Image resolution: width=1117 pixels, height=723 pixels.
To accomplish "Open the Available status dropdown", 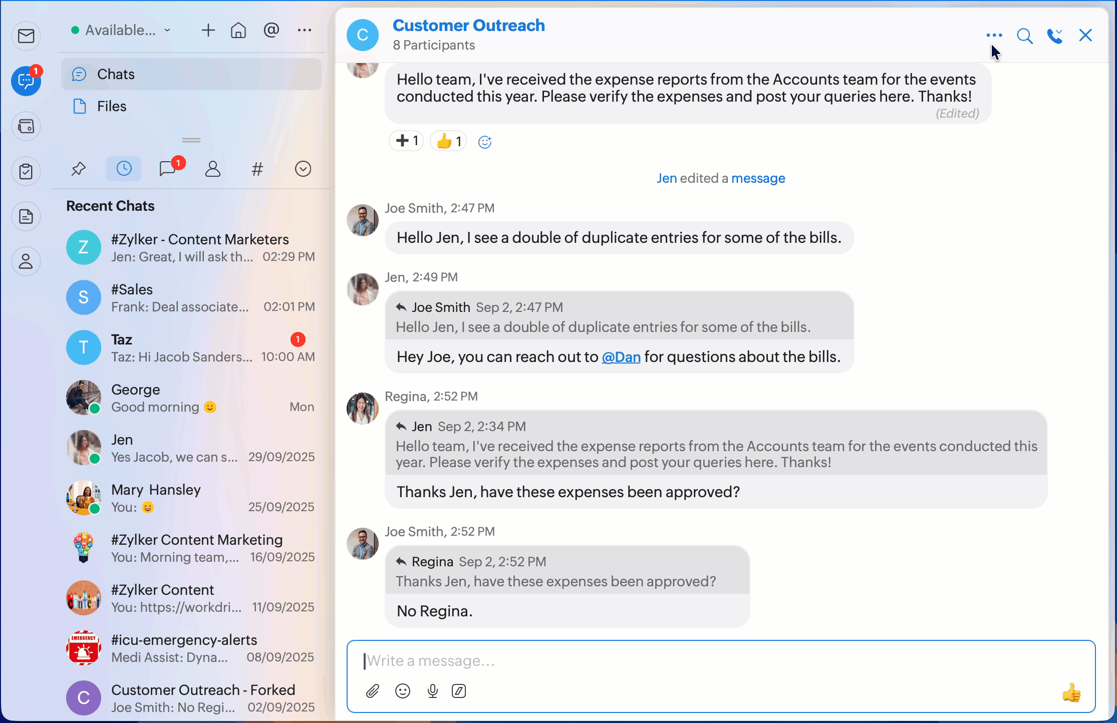I will click(122, 31).
